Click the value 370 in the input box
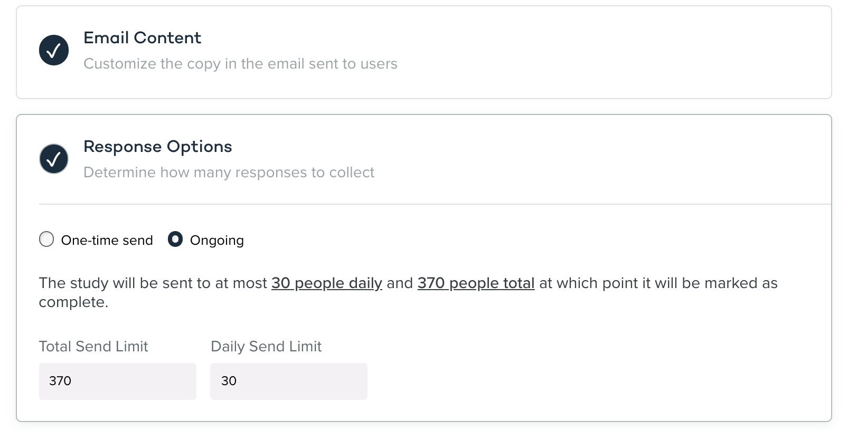The height and width of the screenshot is (440, 848). [x=60, y=381]
